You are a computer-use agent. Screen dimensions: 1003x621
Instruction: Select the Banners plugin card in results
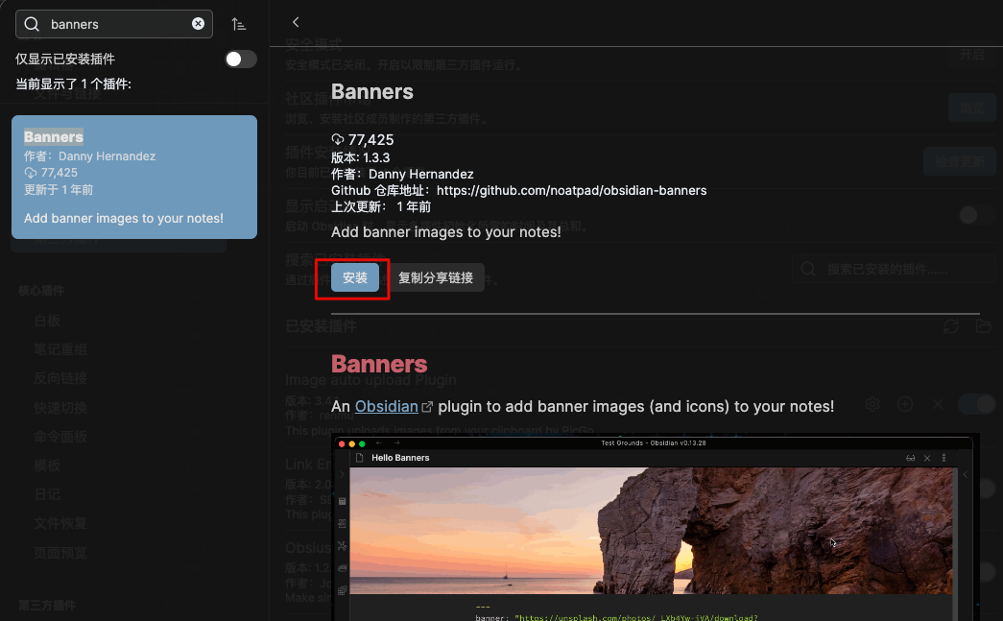(x=134, y=177)
